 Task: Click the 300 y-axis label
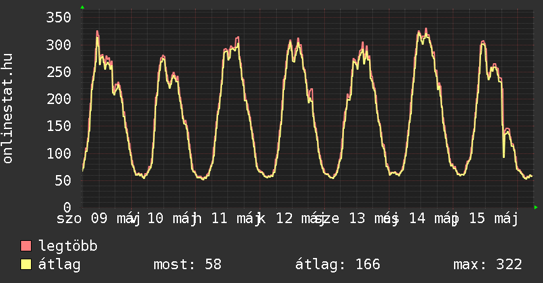pyautogui.click(x=59, y=45)
